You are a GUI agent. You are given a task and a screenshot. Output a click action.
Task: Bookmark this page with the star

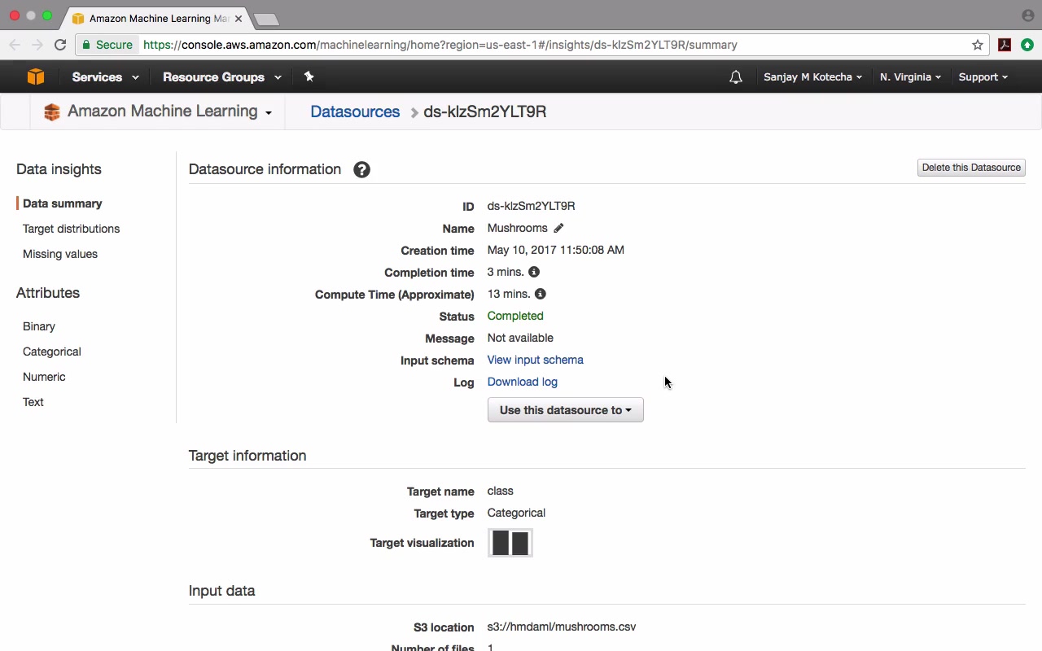978,45
